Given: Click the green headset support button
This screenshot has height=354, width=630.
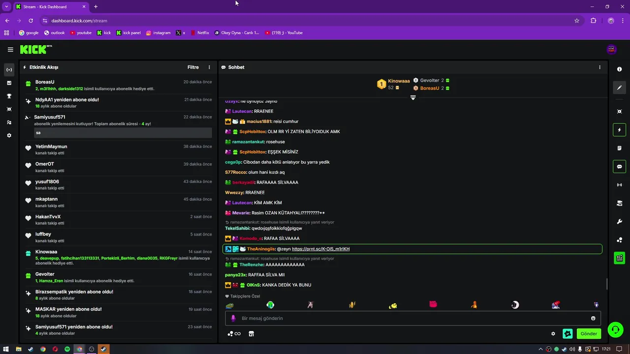Looking at the screenshot, I should click(x=615, y=329).
